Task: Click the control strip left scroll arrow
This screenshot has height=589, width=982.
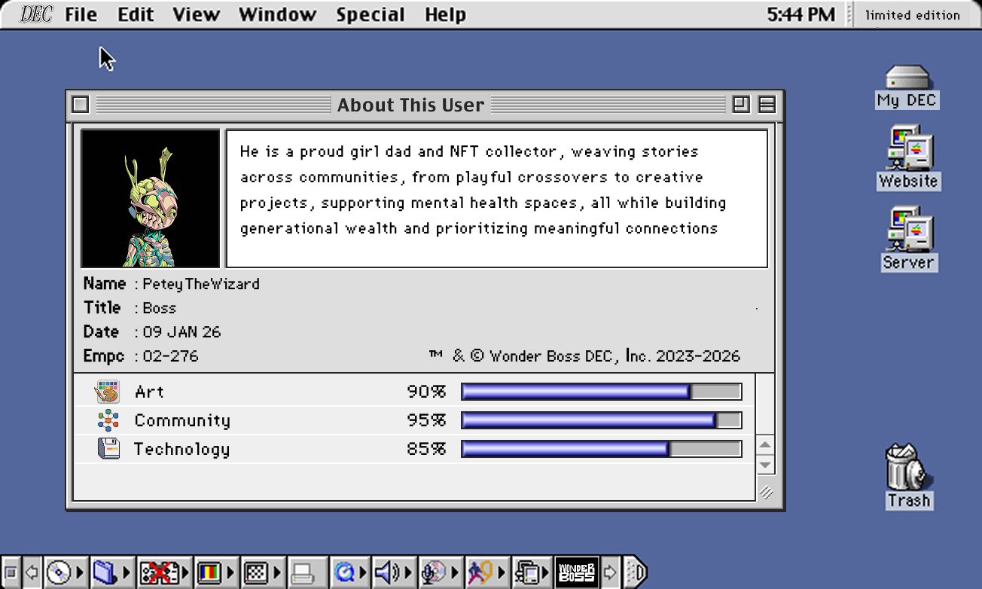Action: click(x=32, y=572)
